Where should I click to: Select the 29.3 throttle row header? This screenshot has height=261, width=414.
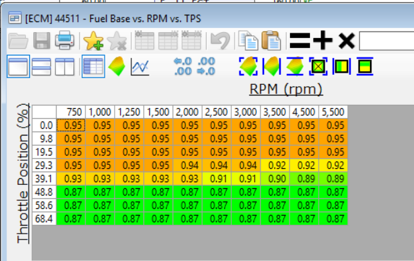click(45, 166)
